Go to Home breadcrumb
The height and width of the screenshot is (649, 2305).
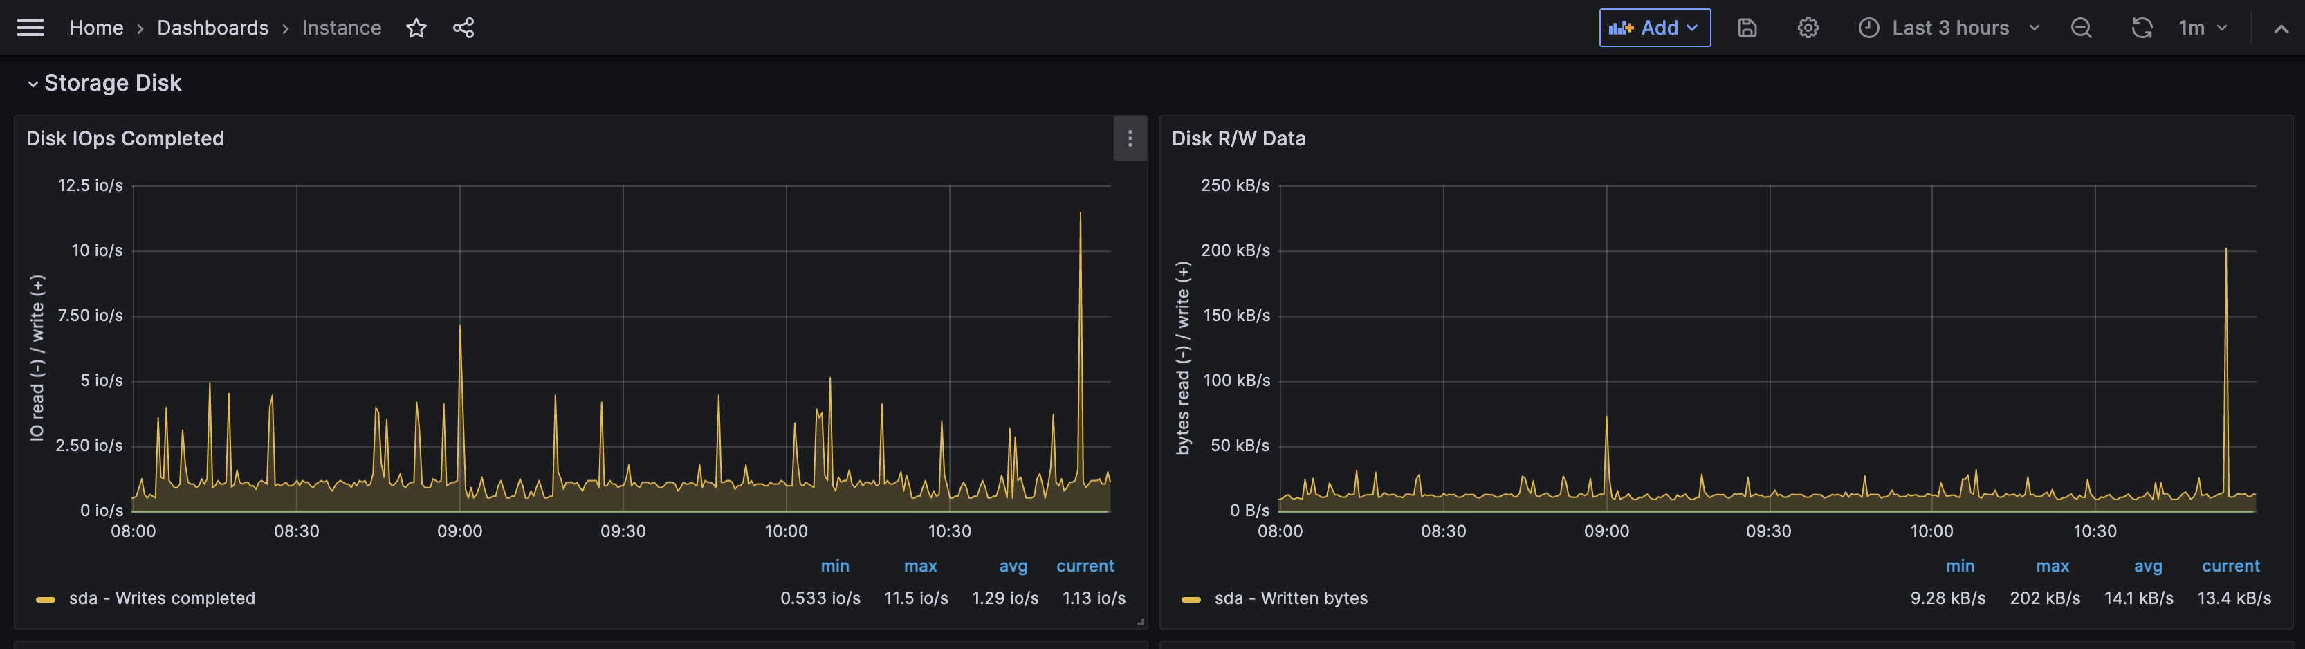[95, 28]
